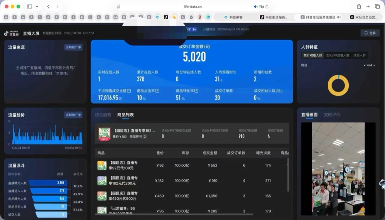
Task: Click the yellow 粉丝 donut chart
Action: (x=338, y=86)
